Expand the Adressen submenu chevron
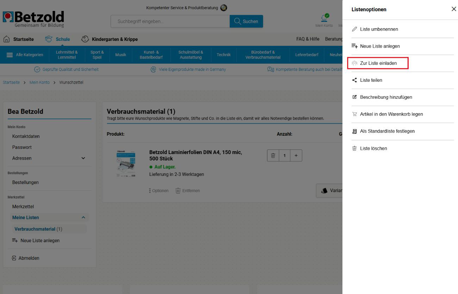The image size is (458, 294). click(x=83, y=158)
